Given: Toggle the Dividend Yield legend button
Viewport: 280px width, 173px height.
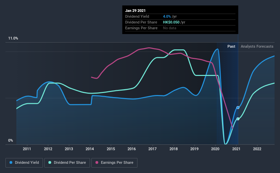Looking at the screenshot, I should pyautogui.click(x=24, y=163).
